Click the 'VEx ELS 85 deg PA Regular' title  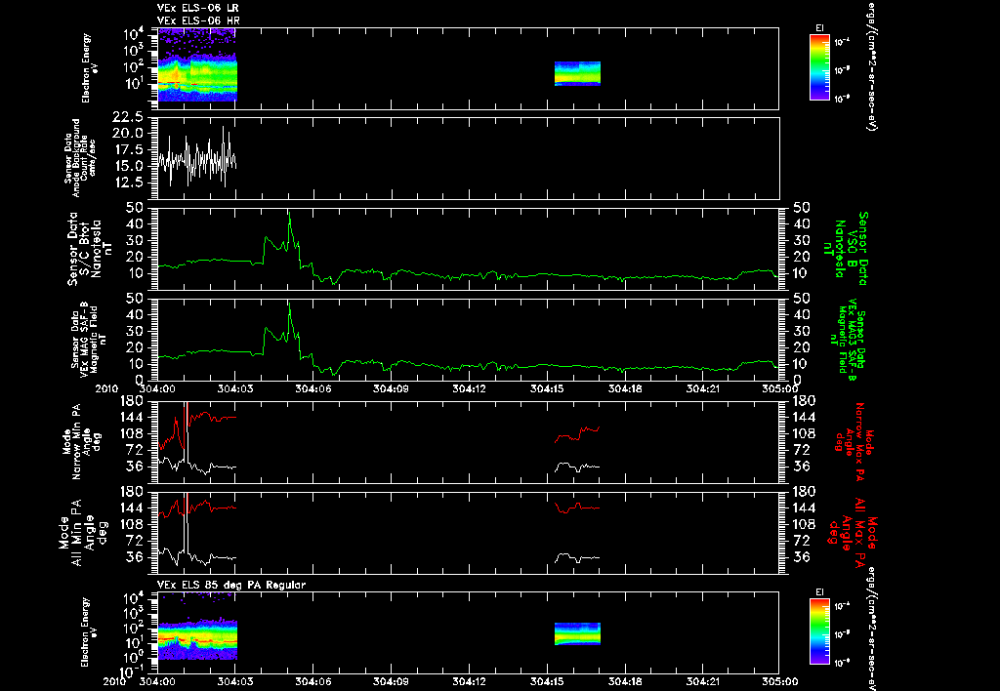[231, 585]
